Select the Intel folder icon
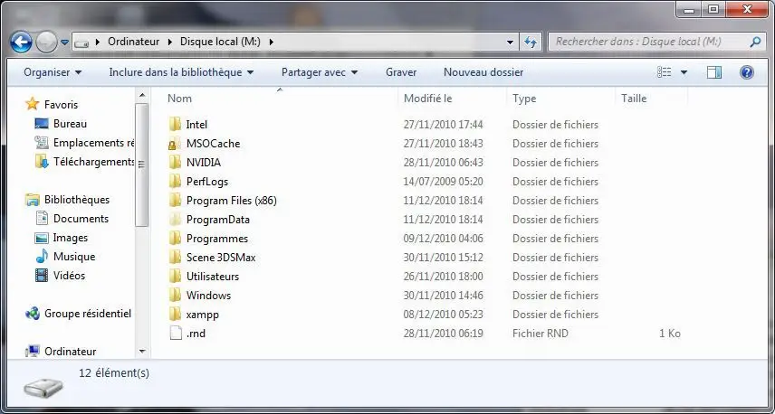The height and width of the screenshot is (414, 775). 175,125
